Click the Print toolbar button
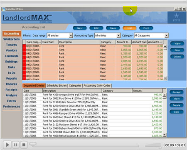Screen dimensions: 187x150 pos(146,28)
